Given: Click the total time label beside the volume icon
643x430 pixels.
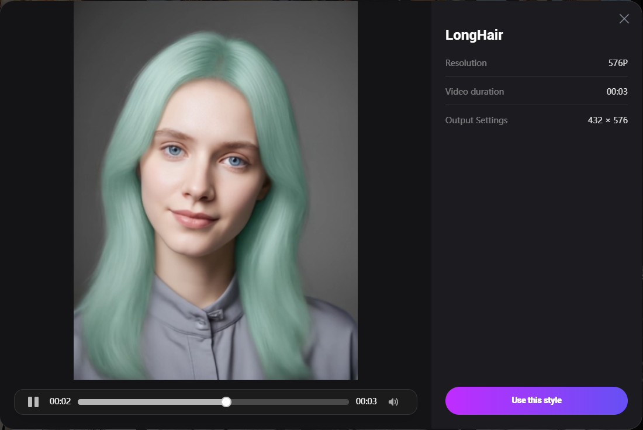Looking at the screenshot, I should [366, 402].
